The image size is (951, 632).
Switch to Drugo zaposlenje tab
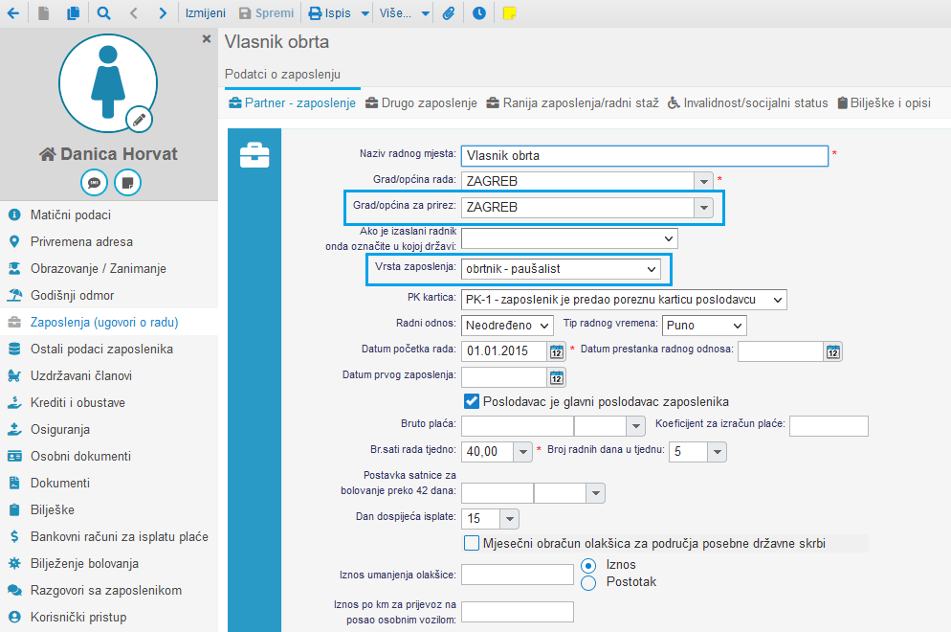click(421, 102)
